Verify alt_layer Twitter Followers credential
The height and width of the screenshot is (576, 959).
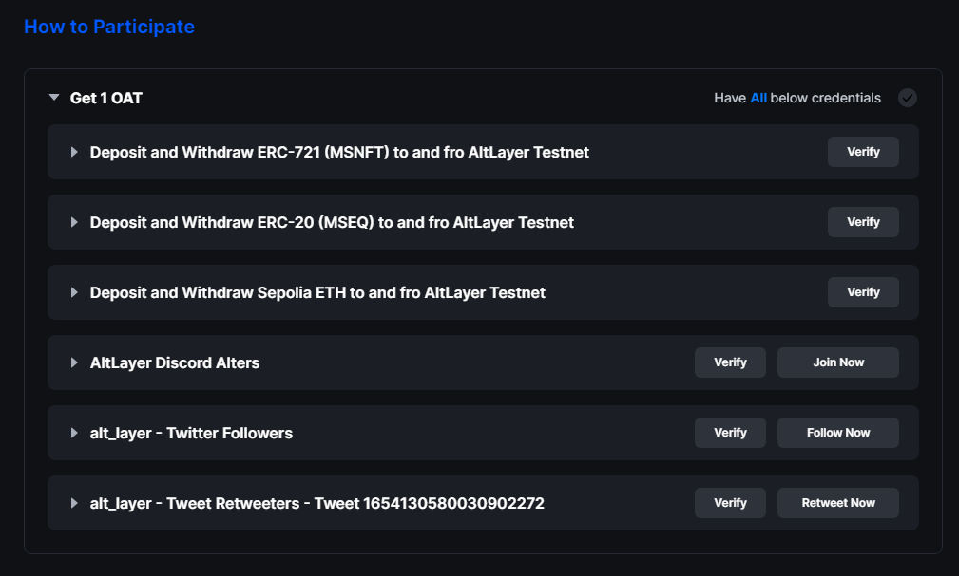730,433
